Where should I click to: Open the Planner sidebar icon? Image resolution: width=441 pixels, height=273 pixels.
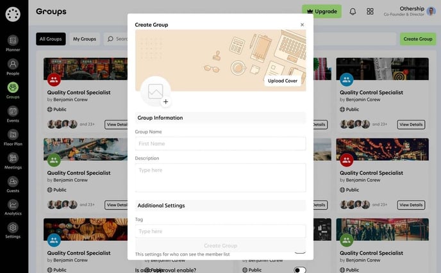13,40
